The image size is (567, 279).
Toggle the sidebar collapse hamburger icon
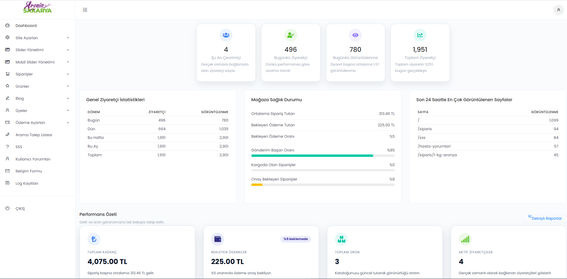pos(85,10)
